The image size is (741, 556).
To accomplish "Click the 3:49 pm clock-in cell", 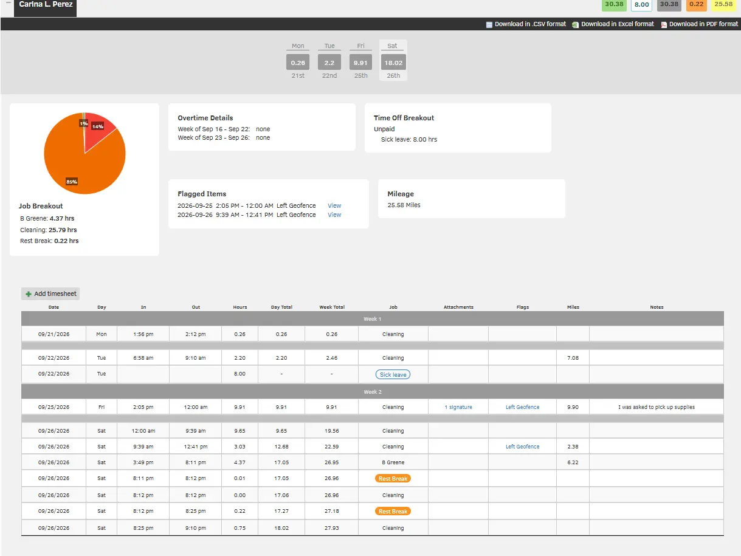I will tap(143, 462).
